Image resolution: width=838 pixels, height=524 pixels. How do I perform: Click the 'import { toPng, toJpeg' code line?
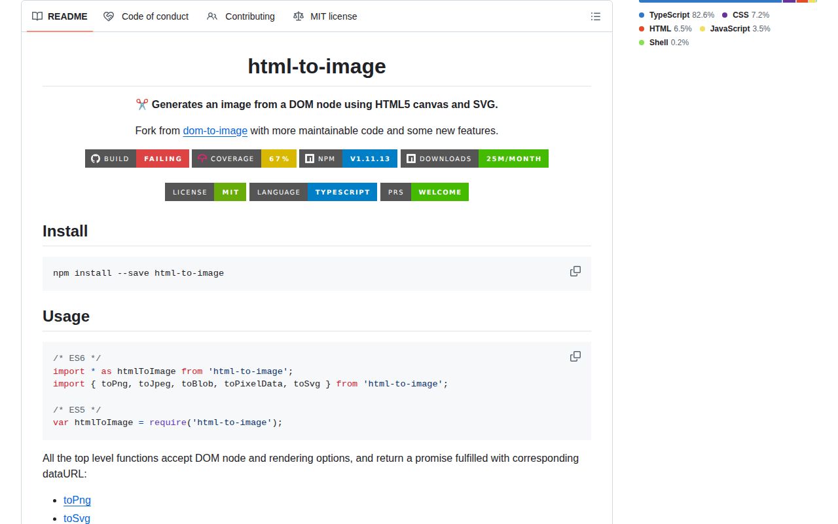tap(251, 384)
